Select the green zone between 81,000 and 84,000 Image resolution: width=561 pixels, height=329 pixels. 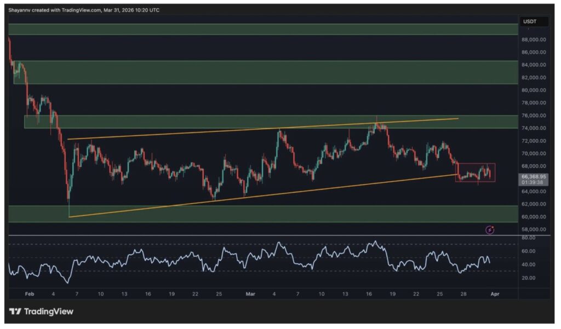click(263, 72)
